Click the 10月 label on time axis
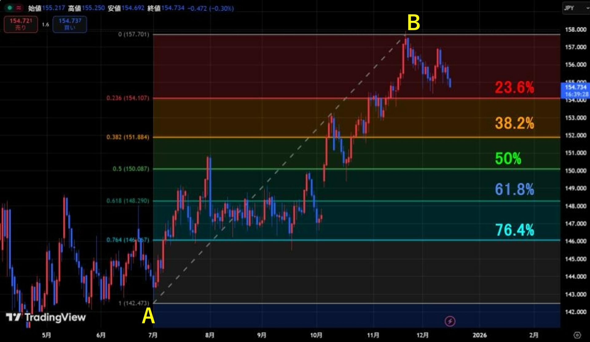The image size is (590, 342). (x=316, y=335)
